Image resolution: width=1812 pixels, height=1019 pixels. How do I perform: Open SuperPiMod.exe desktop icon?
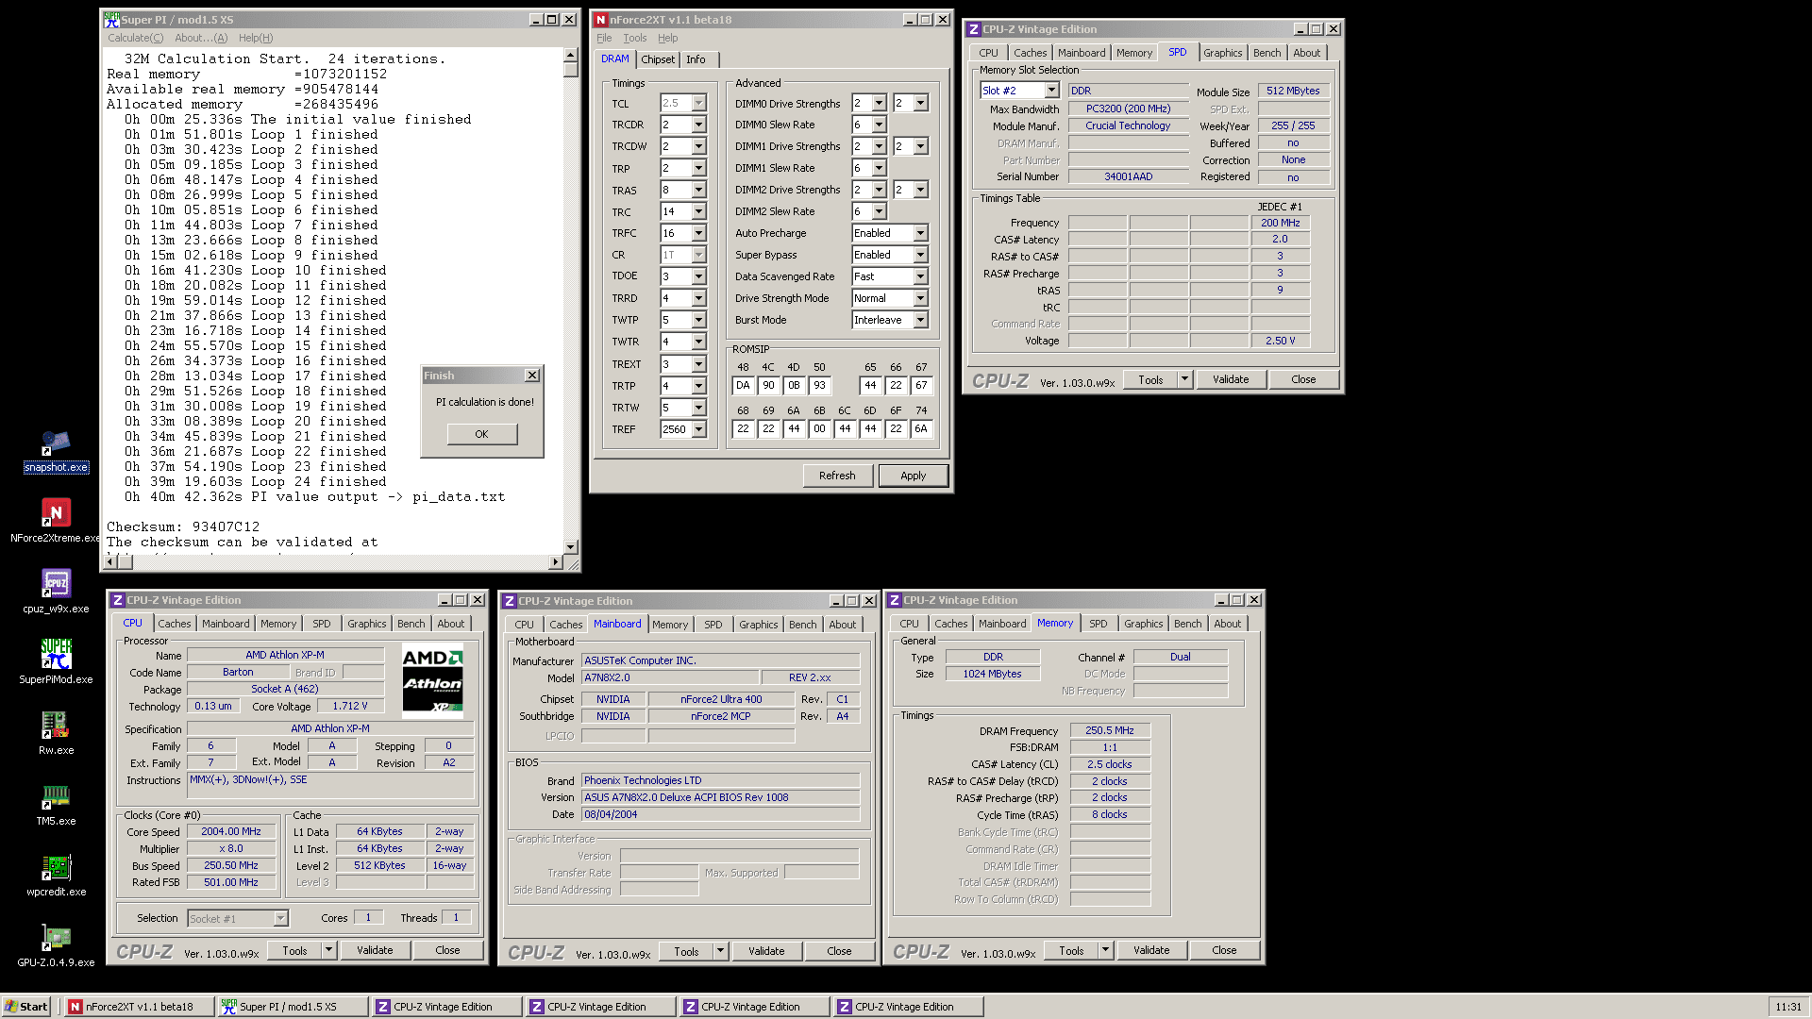pyautogui.click(x=56, y=663)
